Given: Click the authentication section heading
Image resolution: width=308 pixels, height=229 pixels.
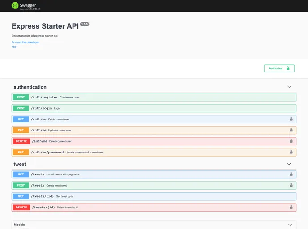Looking at the screenshot, I should click(30, 87).
